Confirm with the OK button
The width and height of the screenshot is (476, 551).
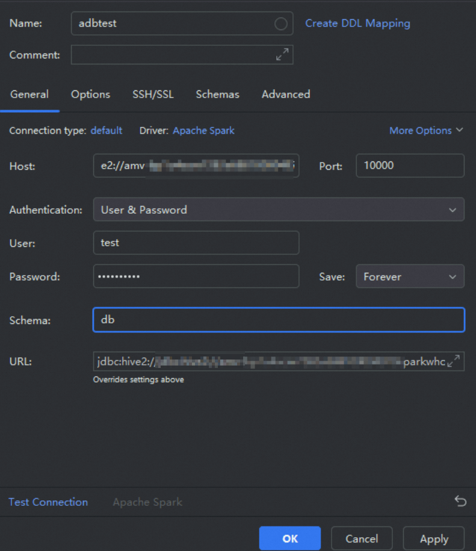coord(290,538)
